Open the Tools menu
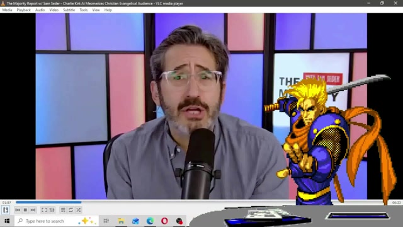 coord(84,10)
